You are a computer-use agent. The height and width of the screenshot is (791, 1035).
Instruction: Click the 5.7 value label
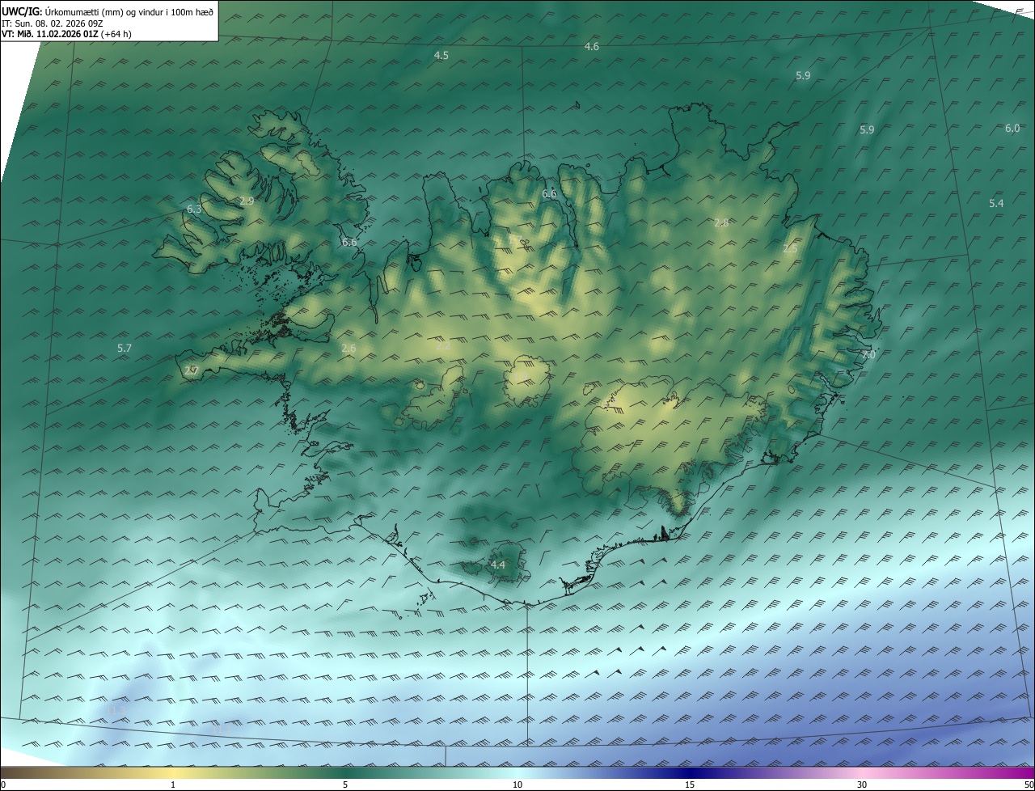point(125,349)
